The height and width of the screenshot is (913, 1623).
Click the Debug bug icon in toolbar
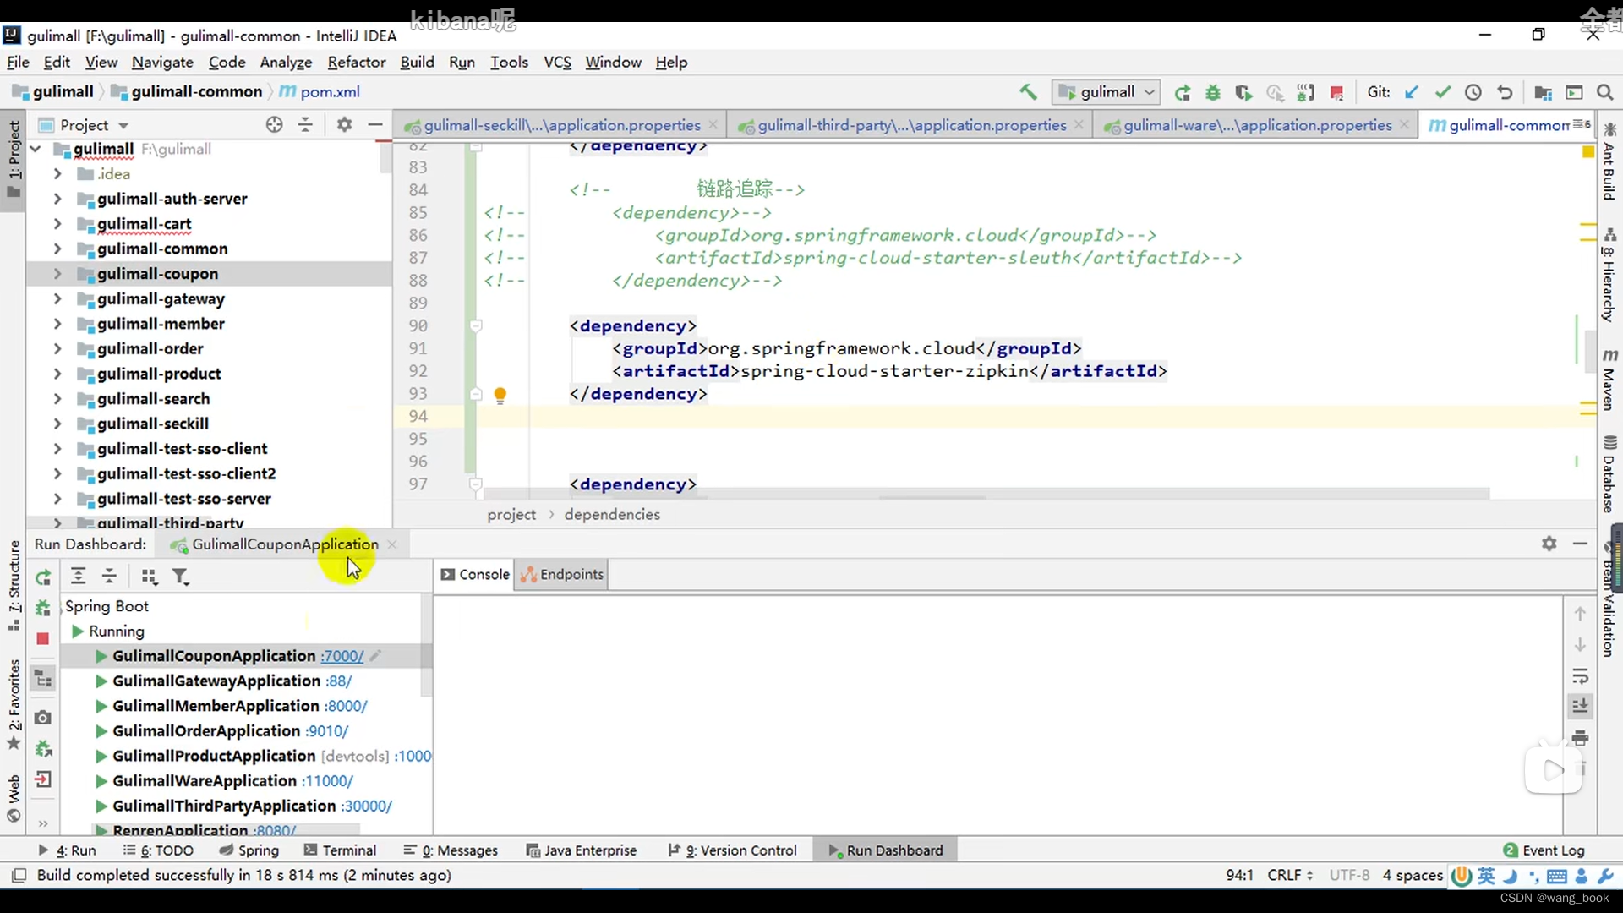tap(1213, 92)
